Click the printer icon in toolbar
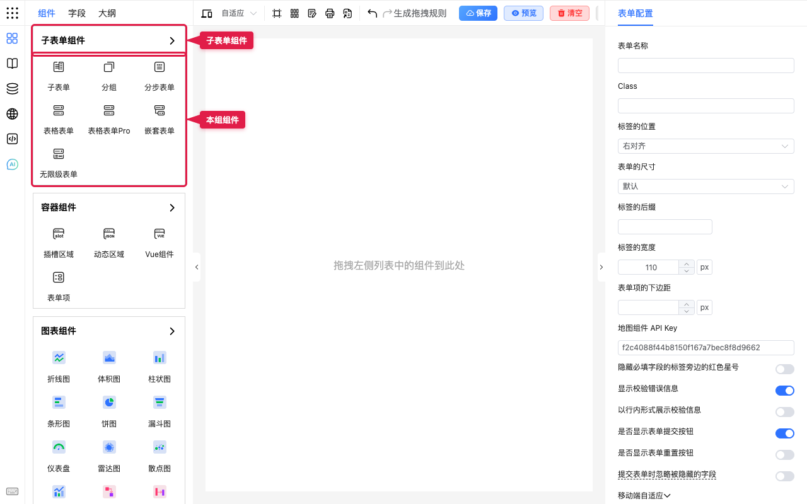Image resolution: width=807 pixels, height=504 pixels. coord(330,13)
